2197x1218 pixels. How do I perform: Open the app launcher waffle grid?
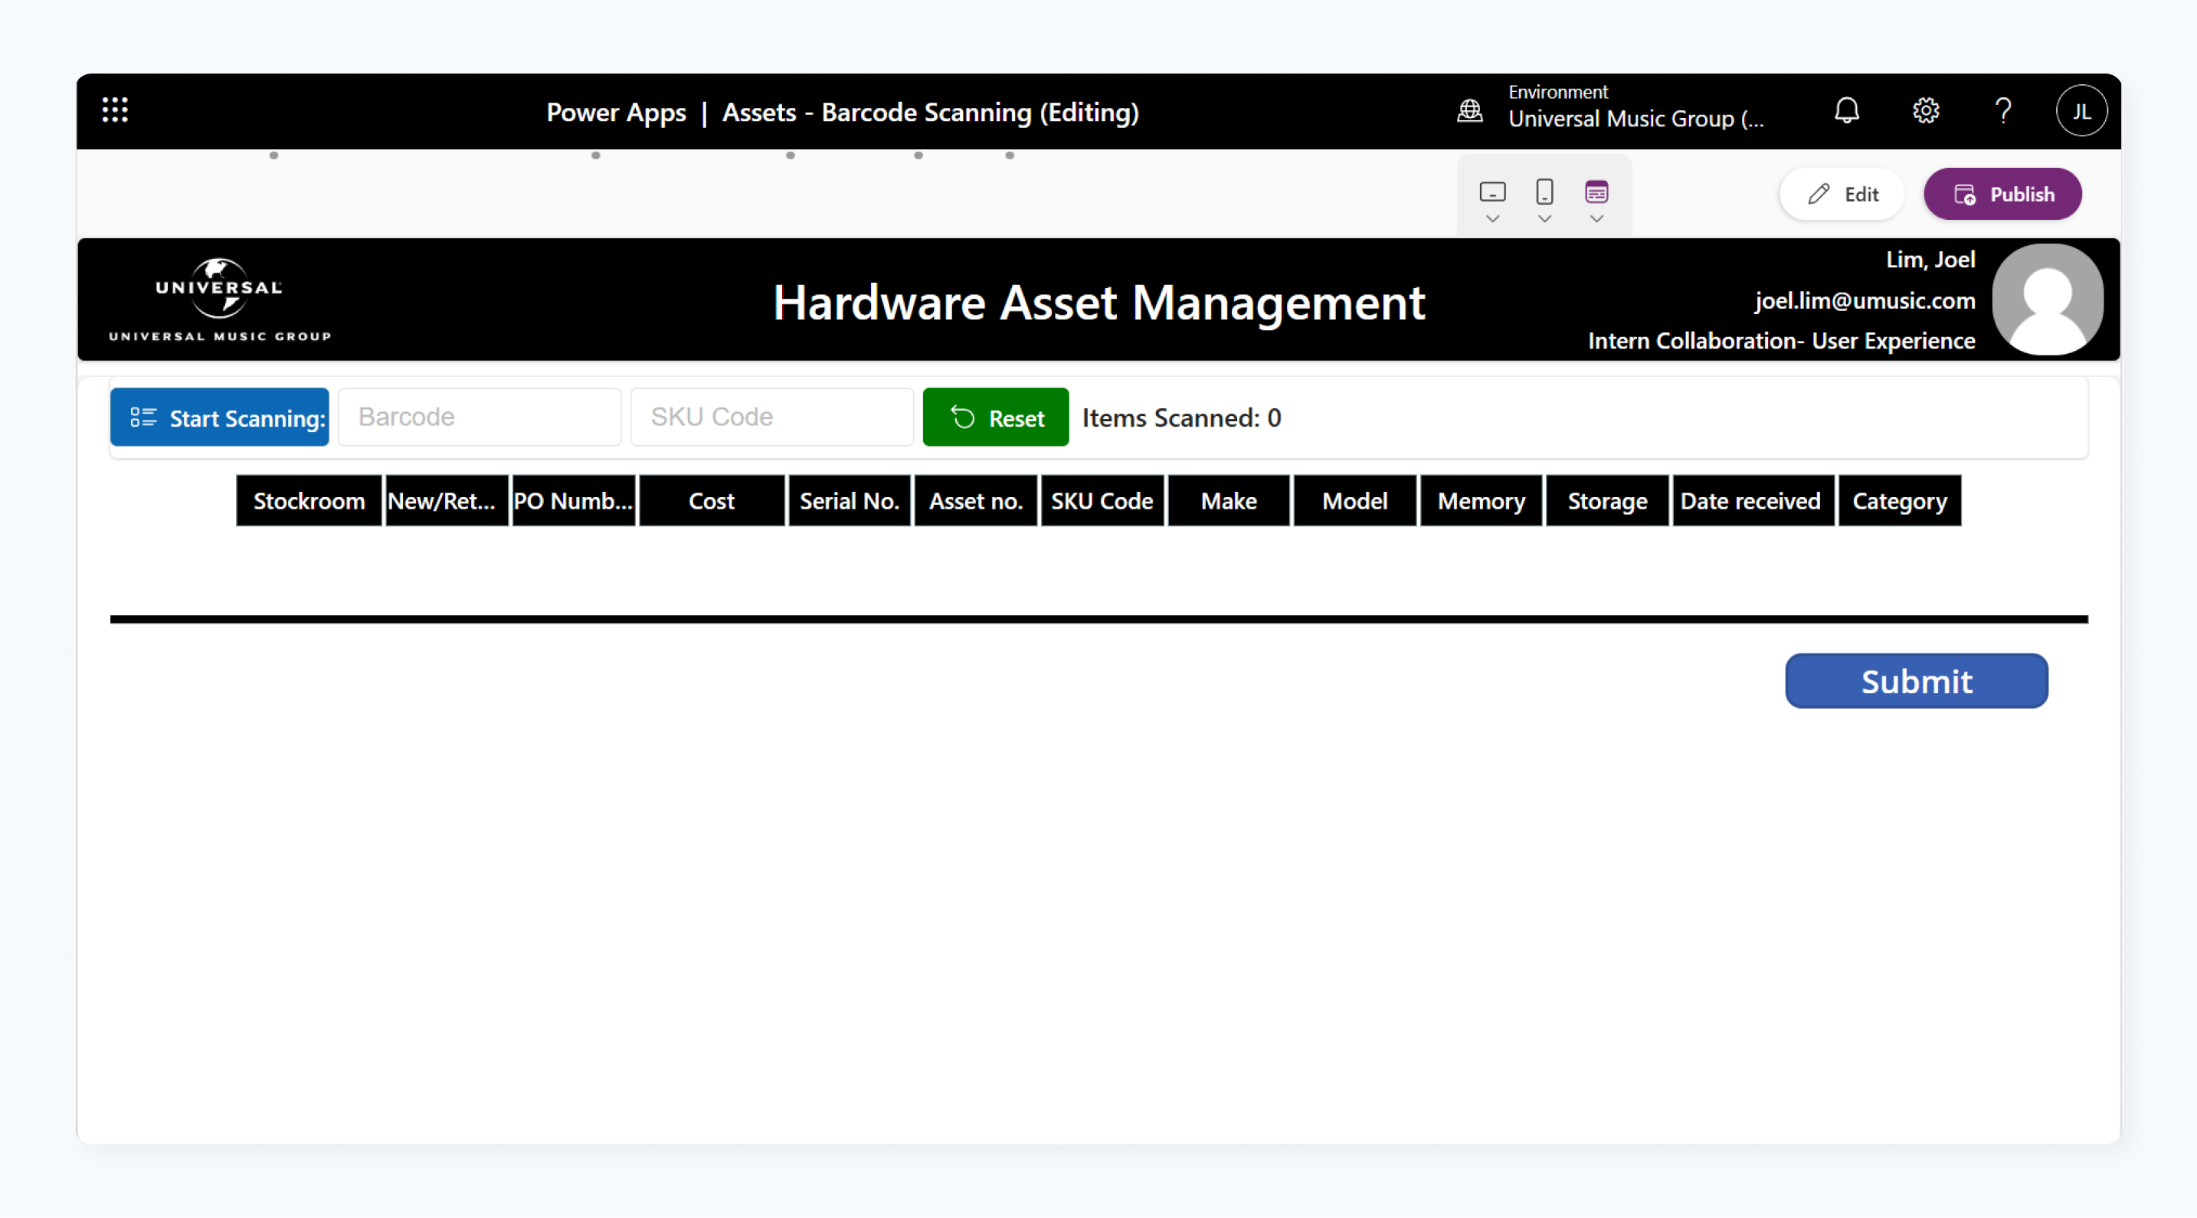click(115, 110)
